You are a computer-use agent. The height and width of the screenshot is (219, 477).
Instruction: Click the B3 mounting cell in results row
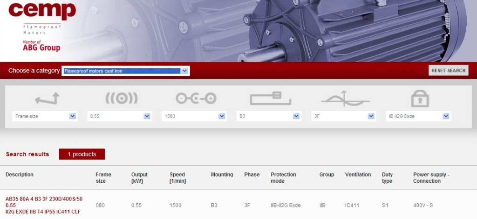click(x=214, y=206)
